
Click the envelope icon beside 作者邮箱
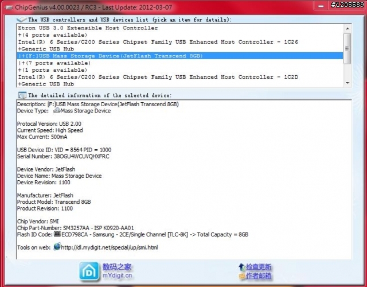(242, 276)
